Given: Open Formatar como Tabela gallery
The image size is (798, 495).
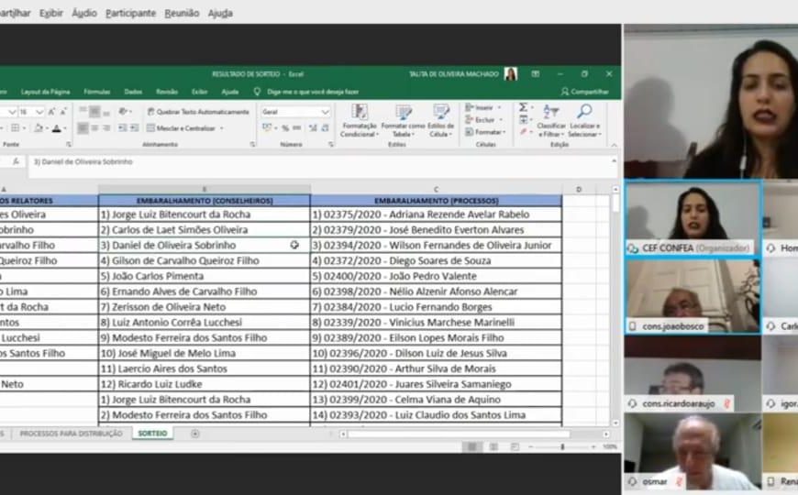Looking at the screenshot, I should (403, 121).
